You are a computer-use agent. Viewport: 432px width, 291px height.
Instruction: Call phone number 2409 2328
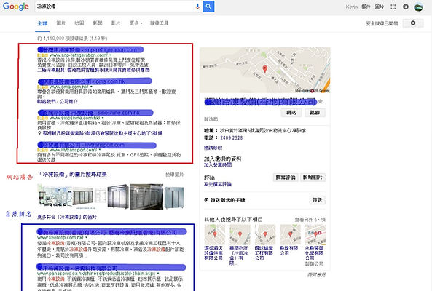coord(232,137)
